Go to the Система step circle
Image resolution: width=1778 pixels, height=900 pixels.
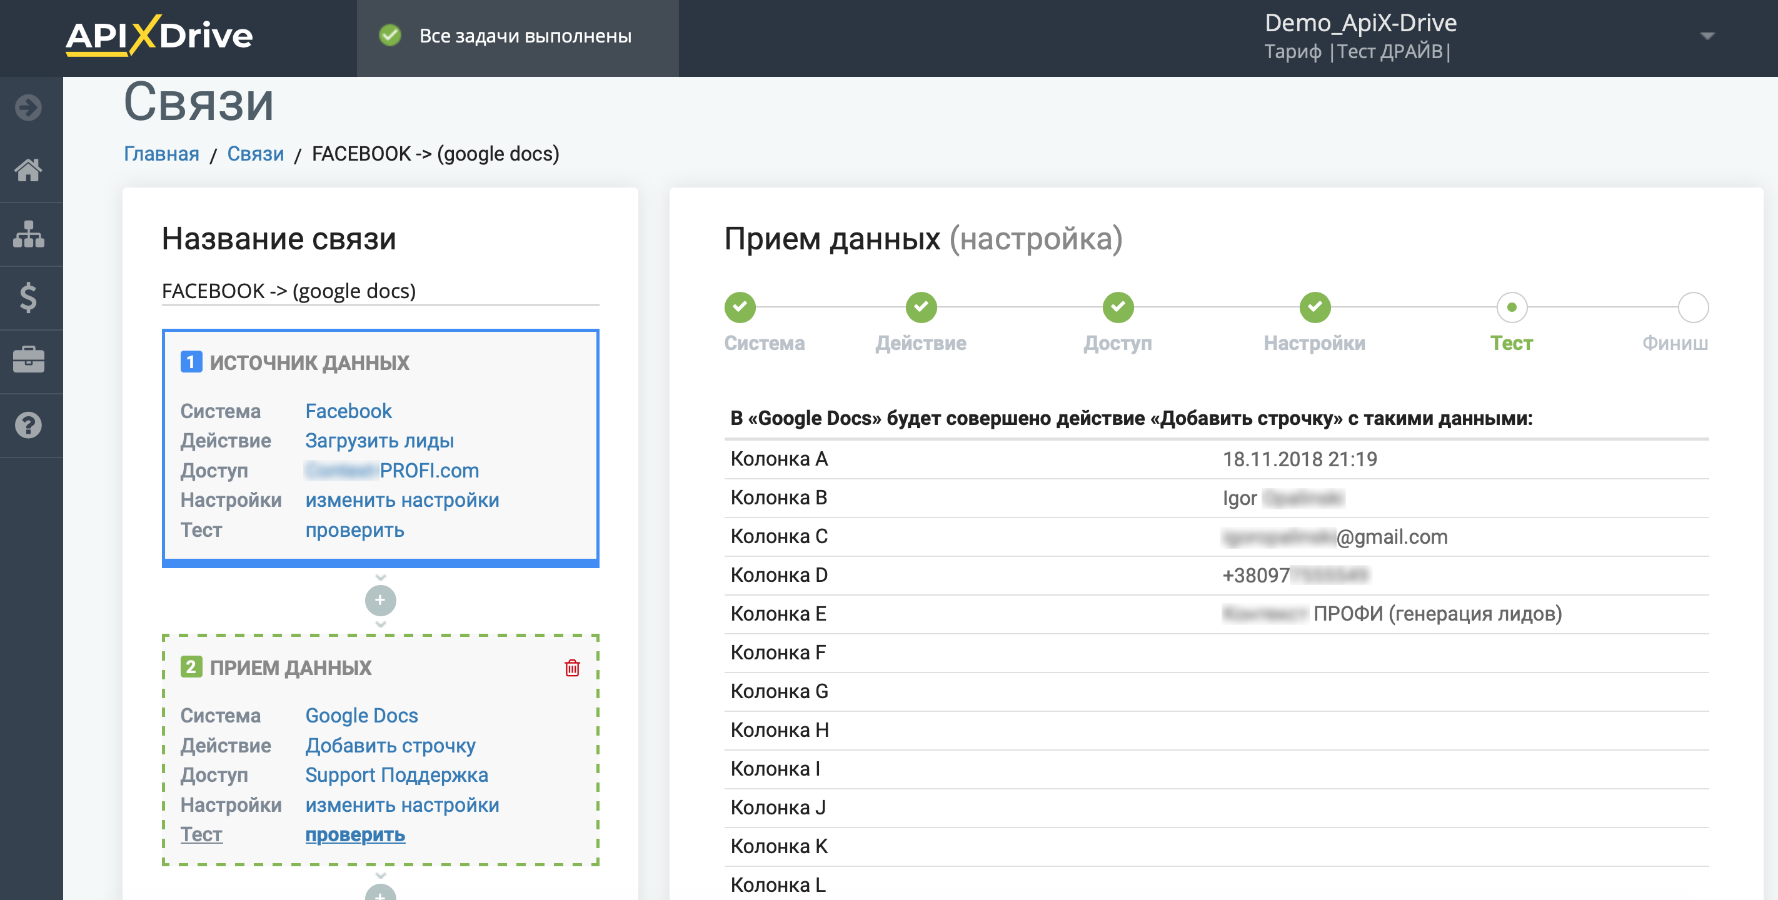740,307
